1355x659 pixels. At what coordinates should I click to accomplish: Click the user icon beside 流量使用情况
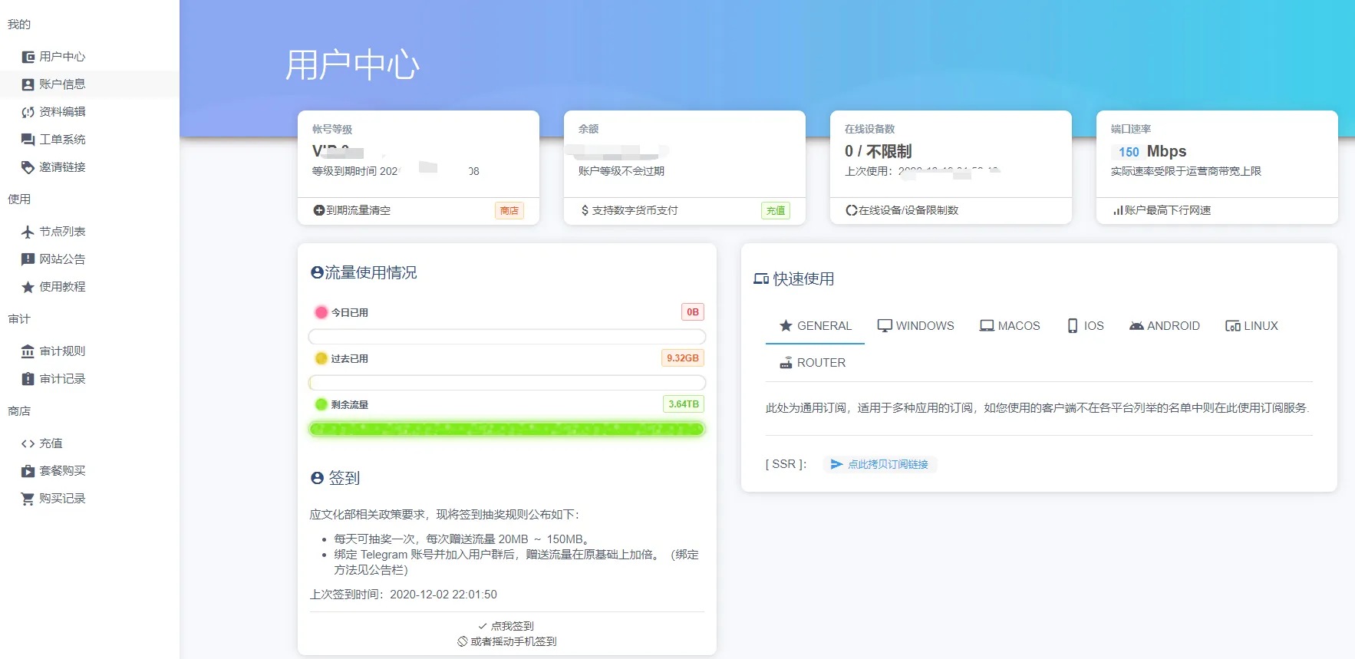point(317,272)
